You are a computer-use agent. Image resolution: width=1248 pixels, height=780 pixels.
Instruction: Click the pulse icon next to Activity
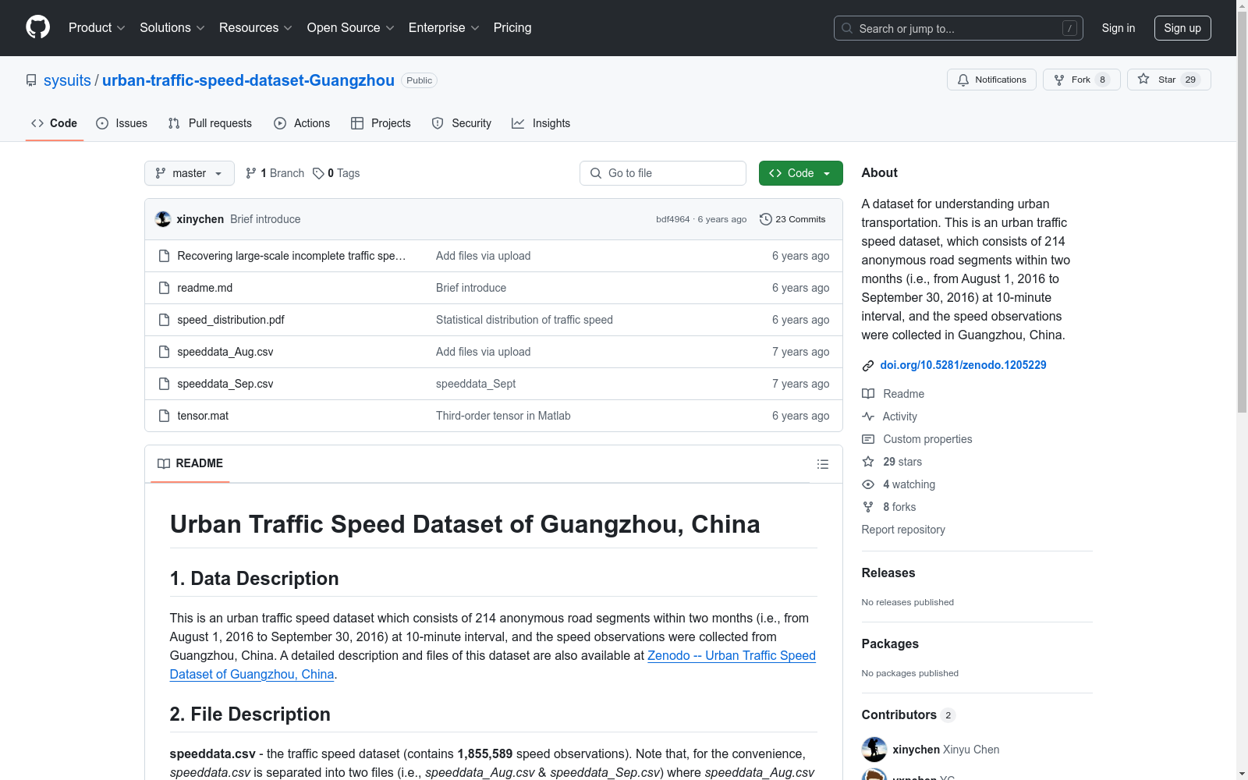(868, 417)
